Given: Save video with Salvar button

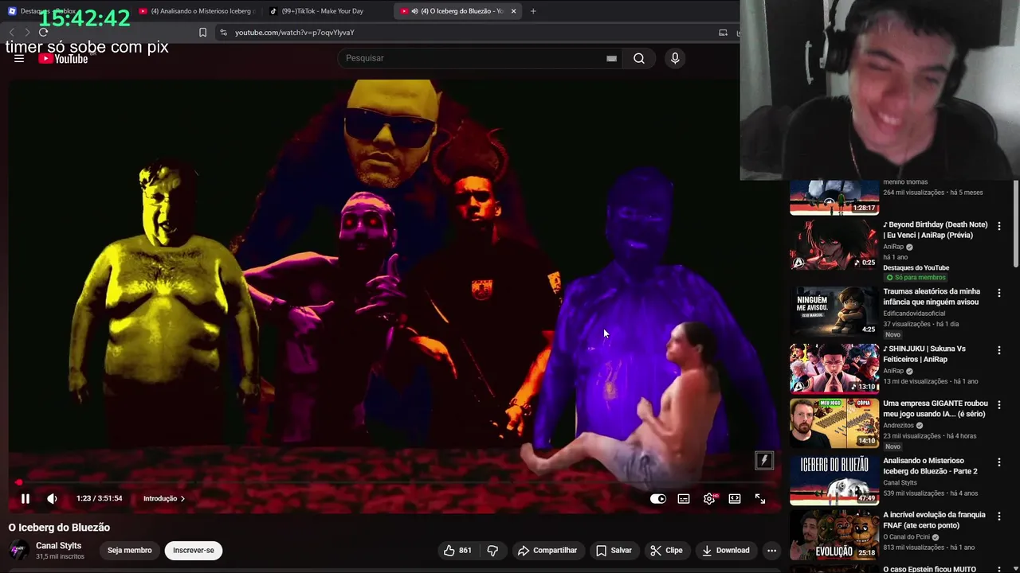Looking at the screenshot, I should point(614,550).
